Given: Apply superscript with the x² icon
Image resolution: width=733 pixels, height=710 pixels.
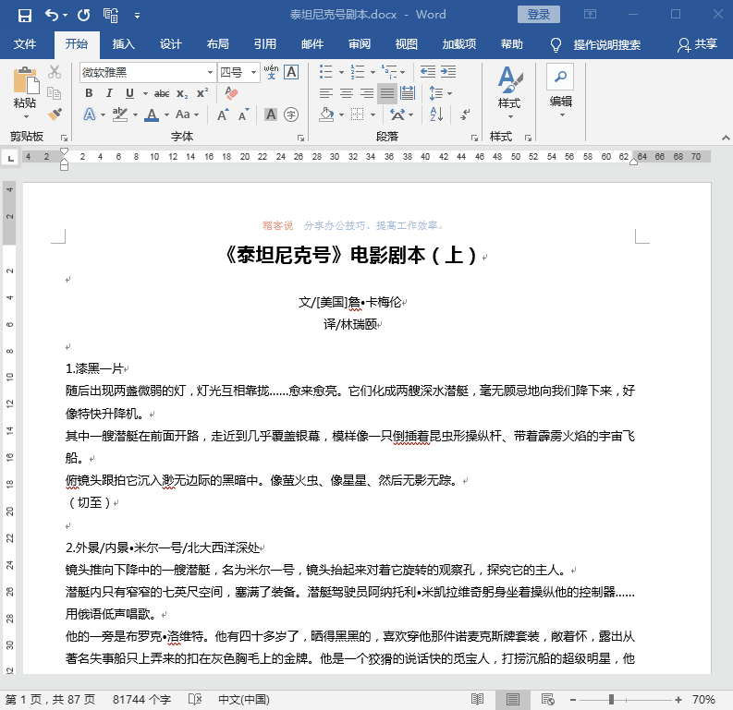Looking at the screenshot, I should [202, 93].
